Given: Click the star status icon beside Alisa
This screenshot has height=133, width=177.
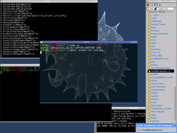Looking at the screenshot, I should point(149,27).
